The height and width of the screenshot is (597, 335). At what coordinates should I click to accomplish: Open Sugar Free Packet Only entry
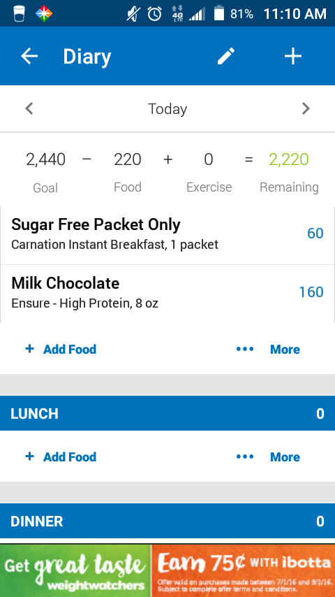(167, 233)
